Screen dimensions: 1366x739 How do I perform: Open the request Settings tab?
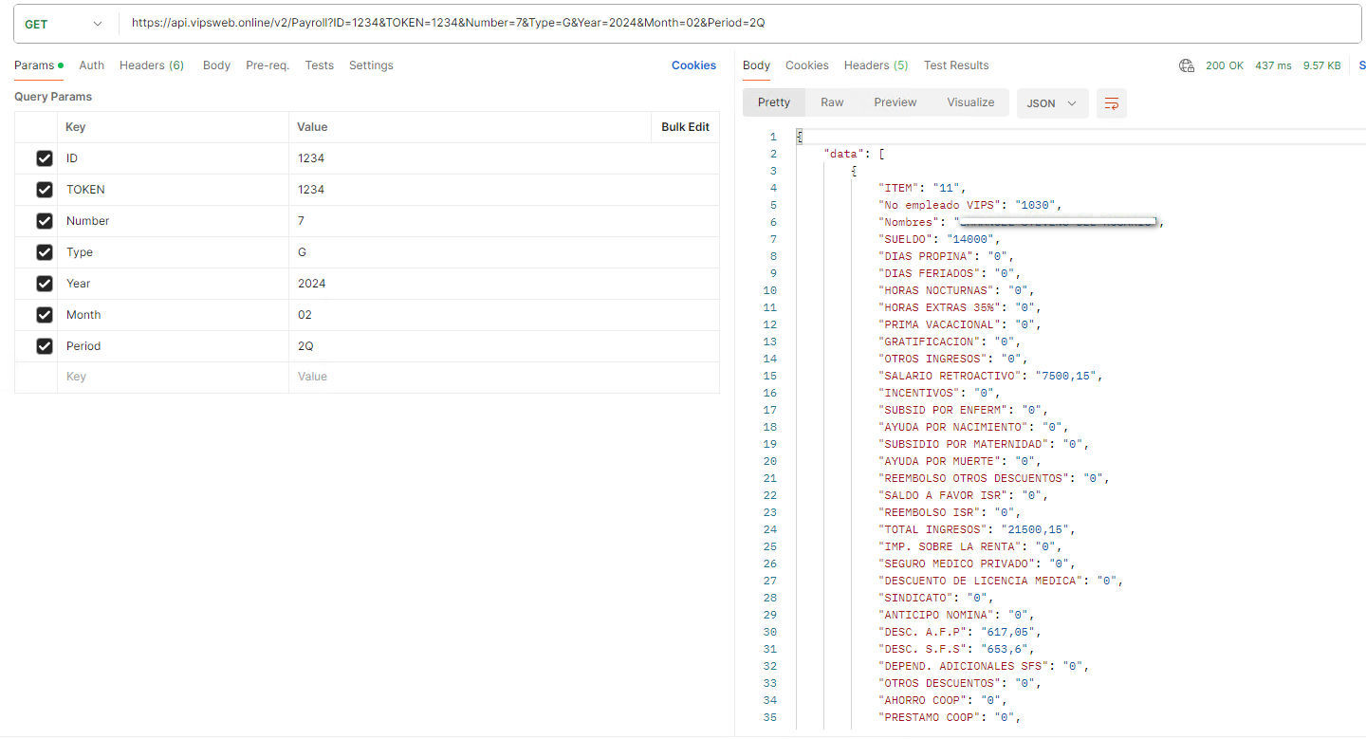coord(371,65)
